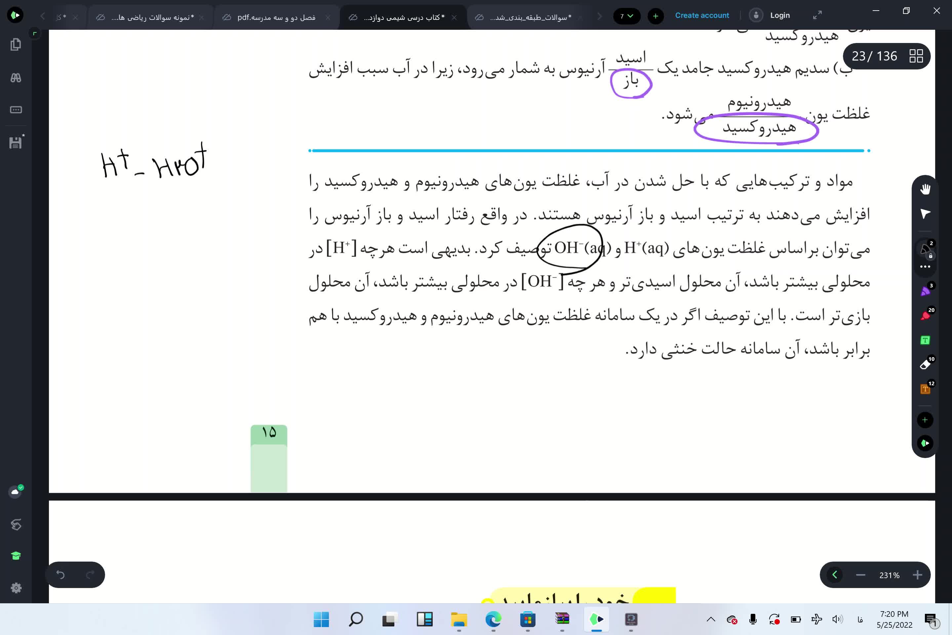Toggle the page thumbnails grid view
The height and width of the screenshot is (635, 952).
click(x=916, y=56)
